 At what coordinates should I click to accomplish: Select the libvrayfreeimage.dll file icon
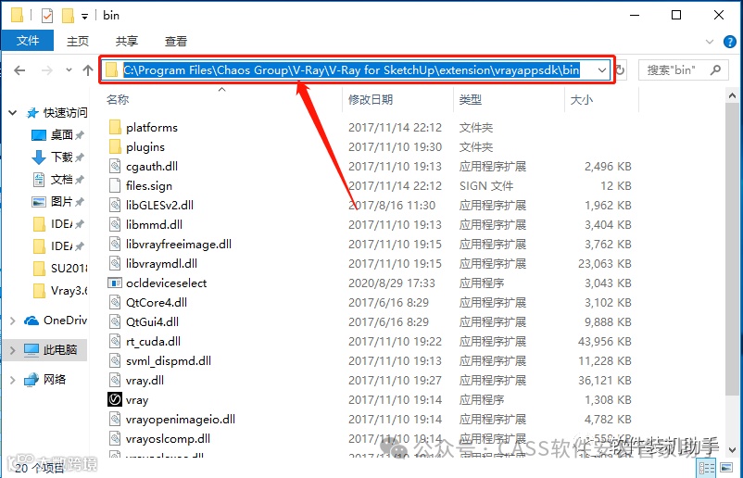tap(115, 244)
